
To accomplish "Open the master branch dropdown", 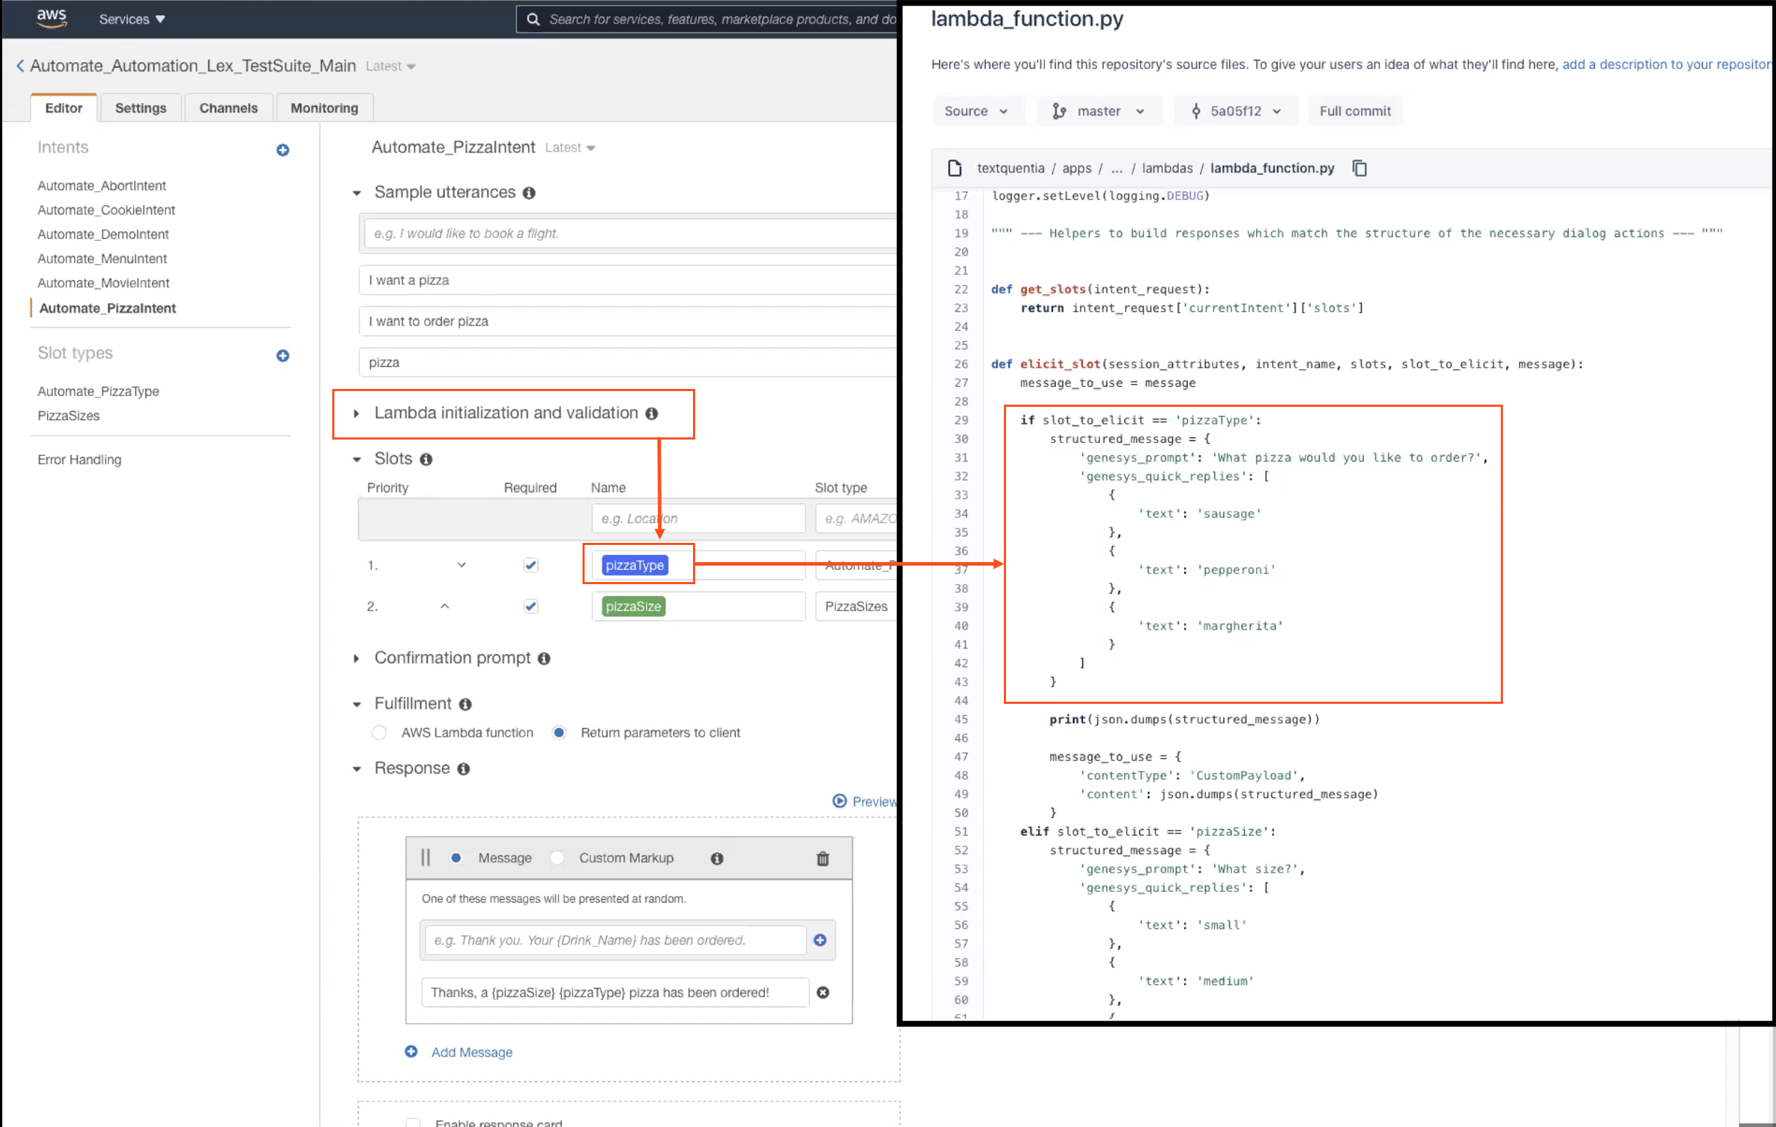I will [x=1099, y=110].
